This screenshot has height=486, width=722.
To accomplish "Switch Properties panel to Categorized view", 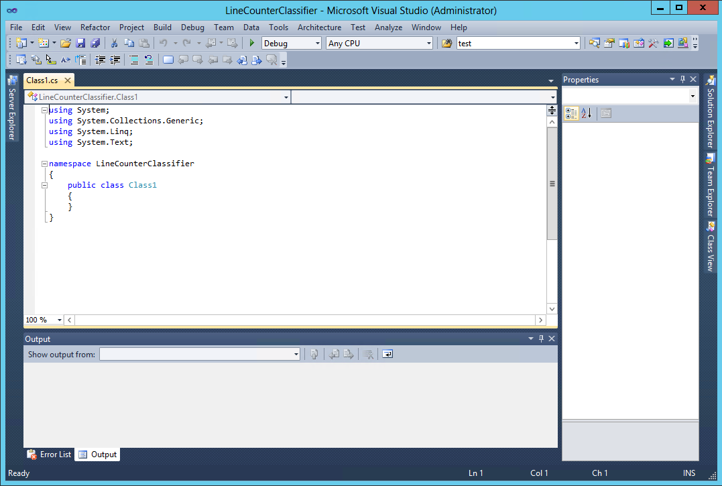I will coord(570,113).
